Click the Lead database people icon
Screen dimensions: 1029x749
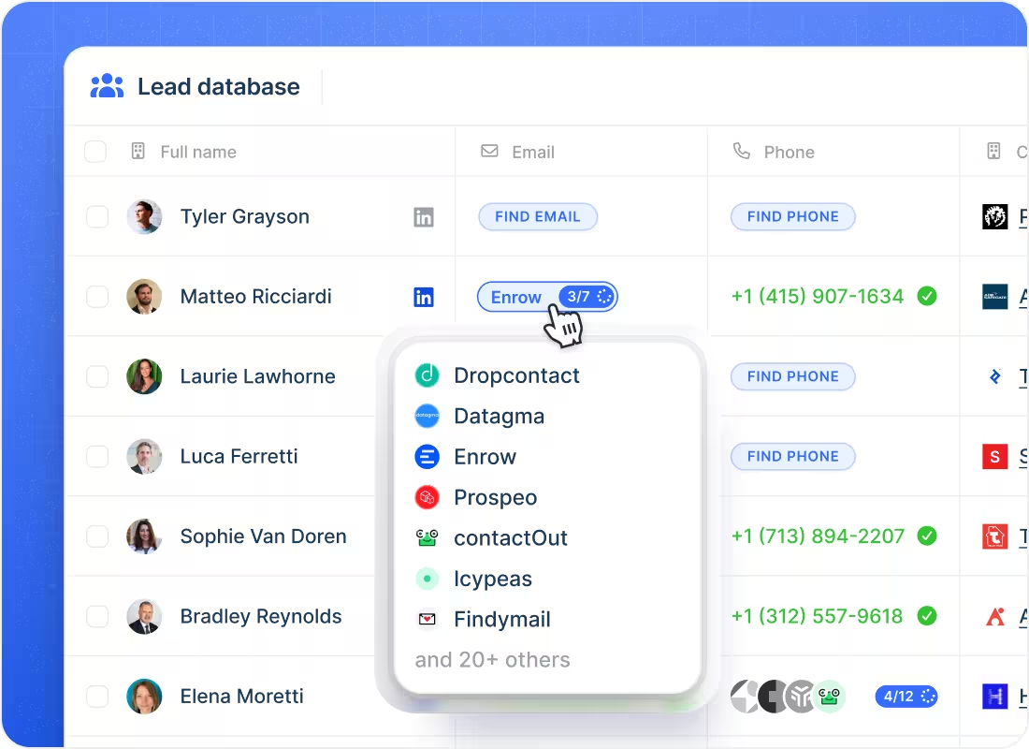point(107,86)
